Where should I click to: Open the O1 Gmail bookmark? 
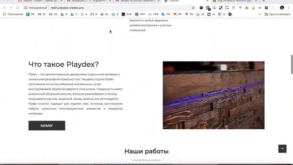[x=42, y=14]
